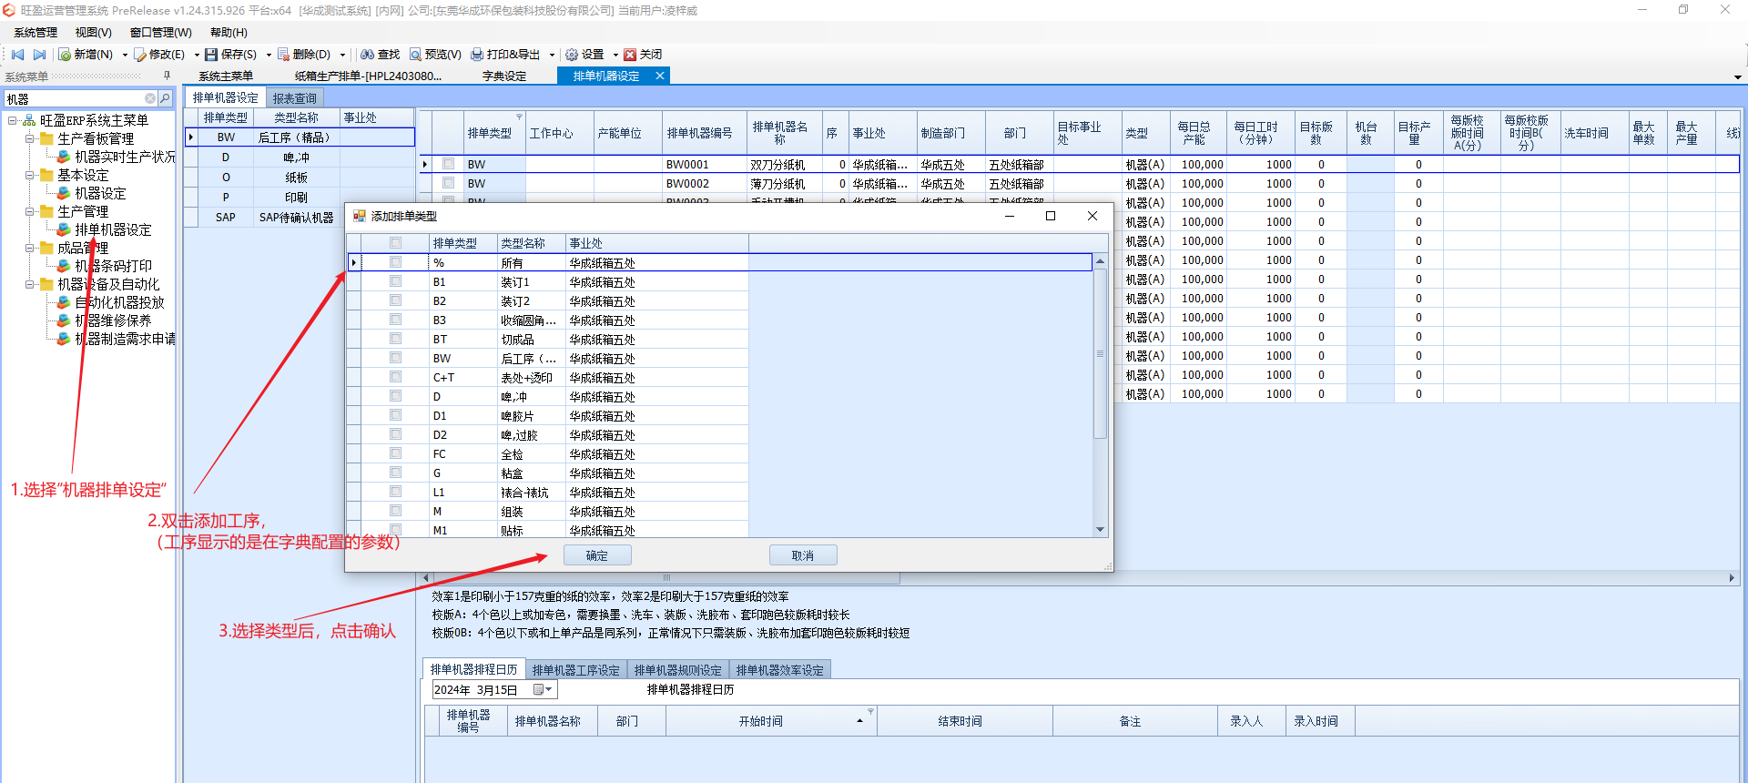Switch to 排单机器效率设定 tab
This screenshot has height=783, width=1748.
point(780,670)
